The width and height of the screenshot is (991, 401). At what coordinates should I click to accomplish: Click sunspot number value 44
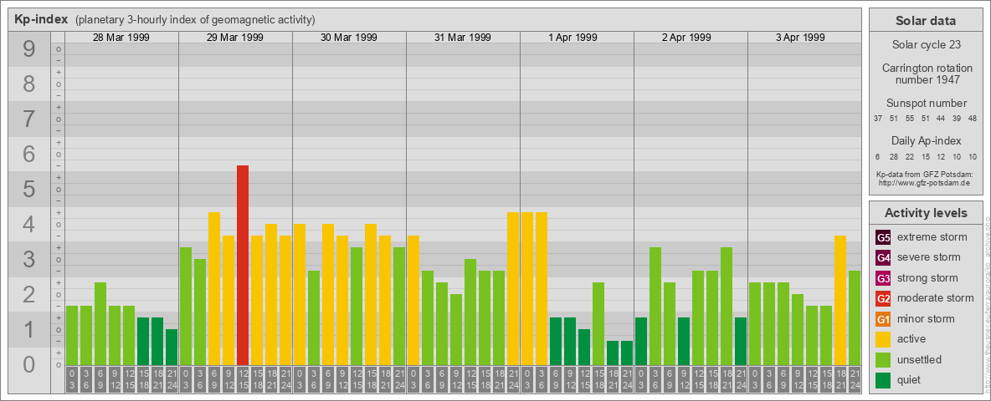point(941,119)
